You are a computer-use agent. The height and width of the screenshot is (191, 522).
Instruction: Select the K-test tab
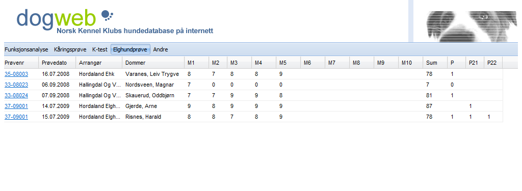[100, 49]
